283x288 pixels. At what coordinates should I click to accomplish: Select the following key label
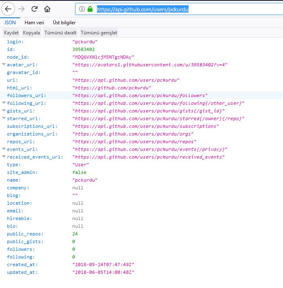21,257
